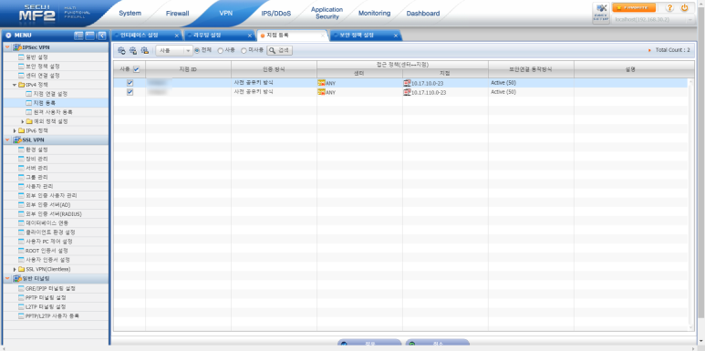Close the 인터페이스 설정 tab
The height and width of the screenshot is (351, 705).
pos(176,36)
